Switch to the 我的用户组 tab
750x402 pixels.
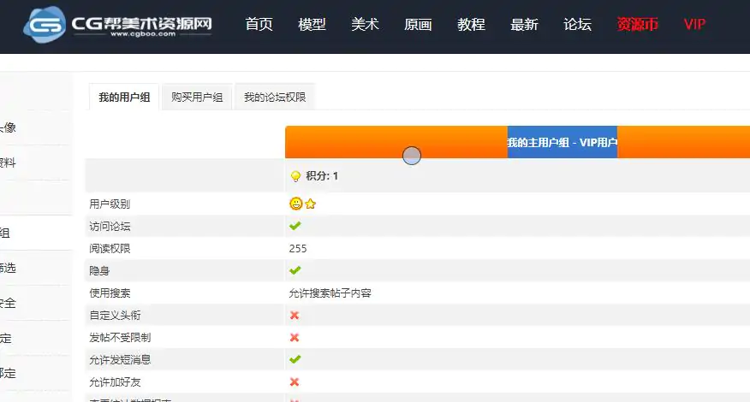coord(124,97)
